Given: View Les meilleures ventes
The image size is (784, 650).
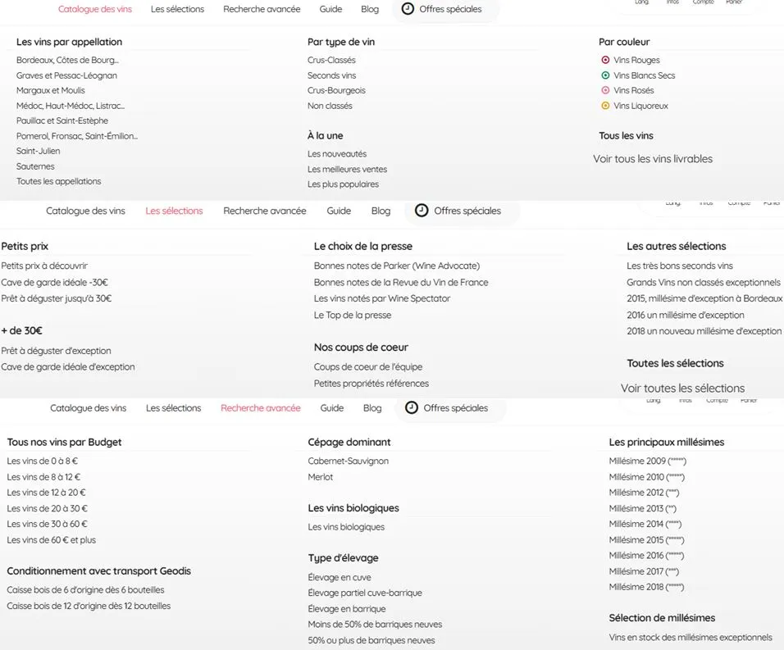Looking at the screenshot, I should (x=347, y=169).
